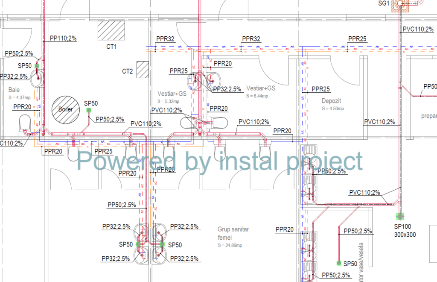Select the CT1 hatched rectangle

pyautogui.click(x=111, y=31)
